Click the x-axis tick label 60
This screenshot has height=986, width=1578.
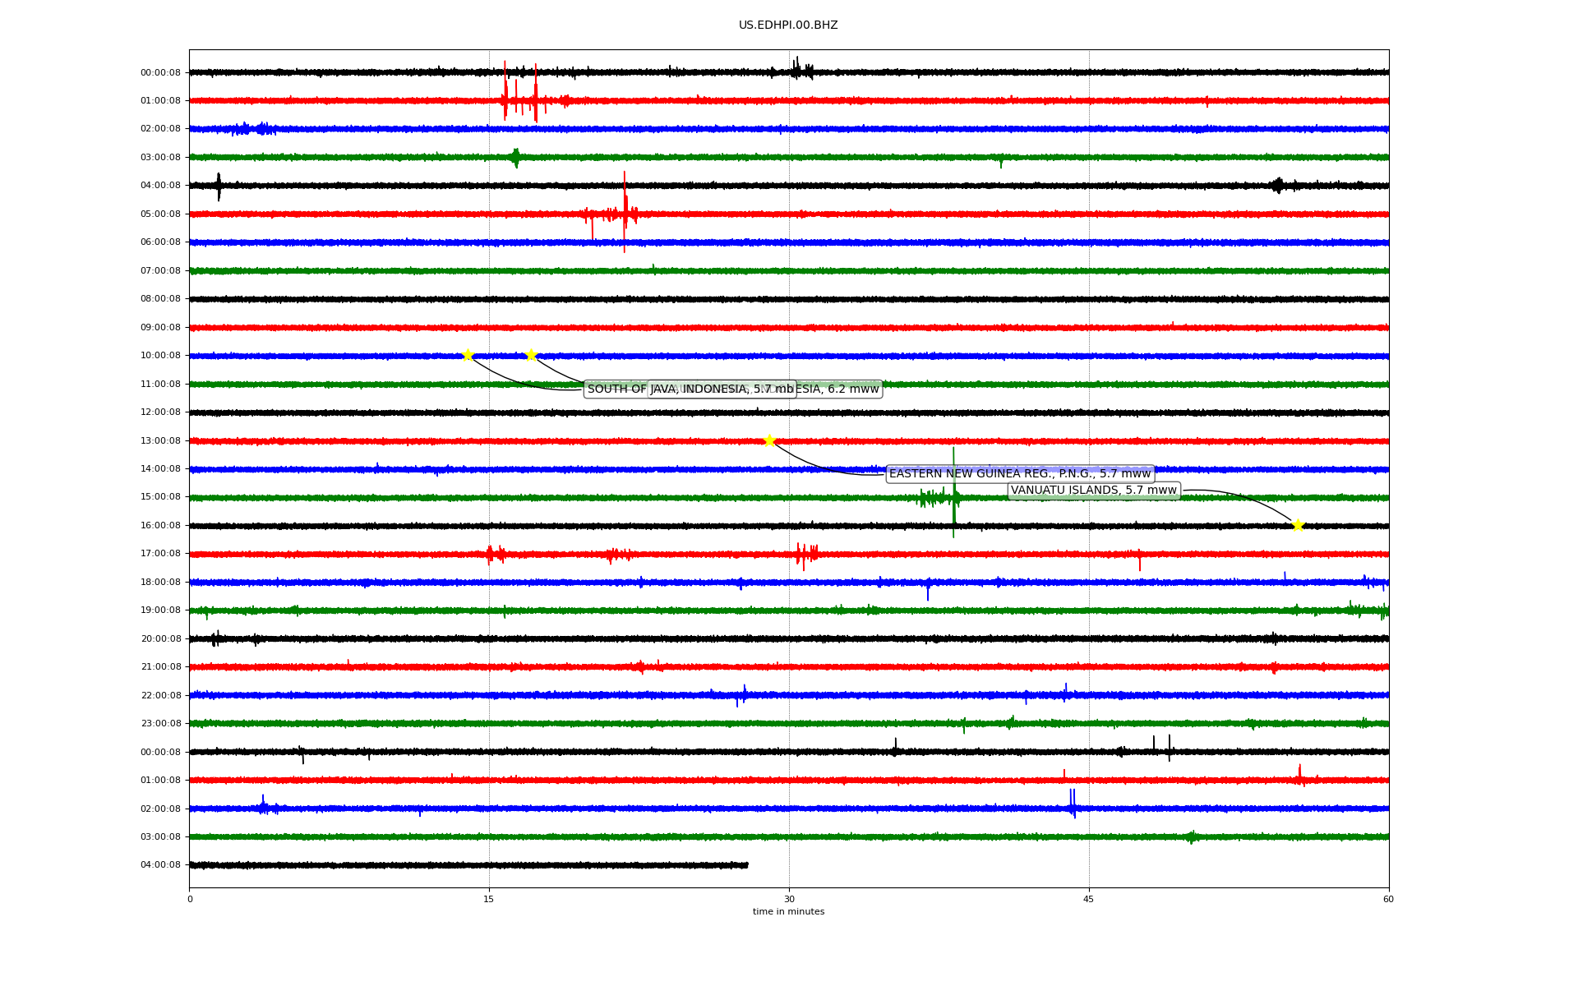pos(1388,899)
